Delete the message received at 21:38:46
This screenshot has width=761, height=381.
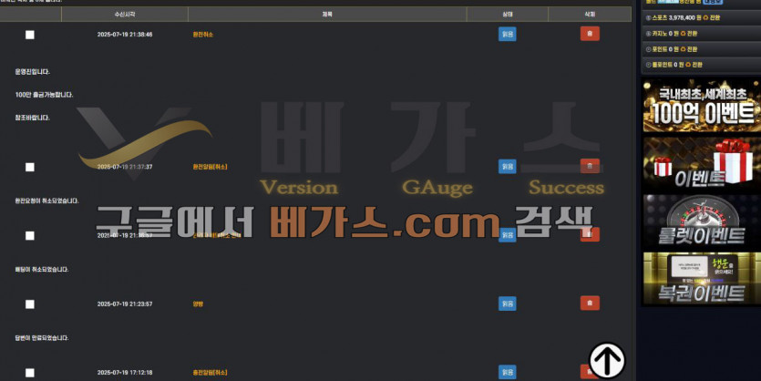tap(590, 34)
